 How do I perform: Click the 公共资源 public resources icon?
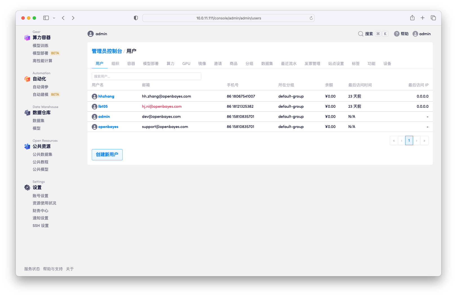coord(27,147)
